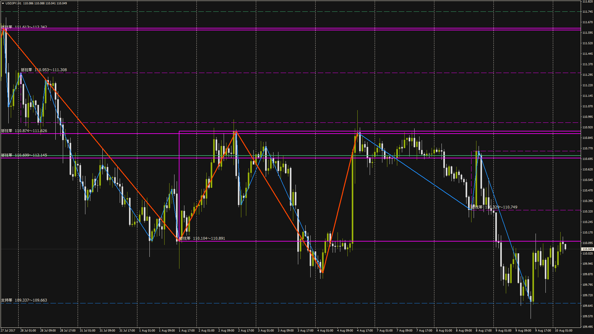Click time axis label 27 Jul 2017
The image size is (594, 334).
pos(8,331)
